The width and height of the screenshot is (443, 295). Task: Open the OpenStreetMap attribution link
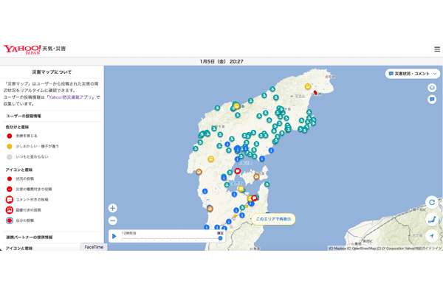pos(363,249)
